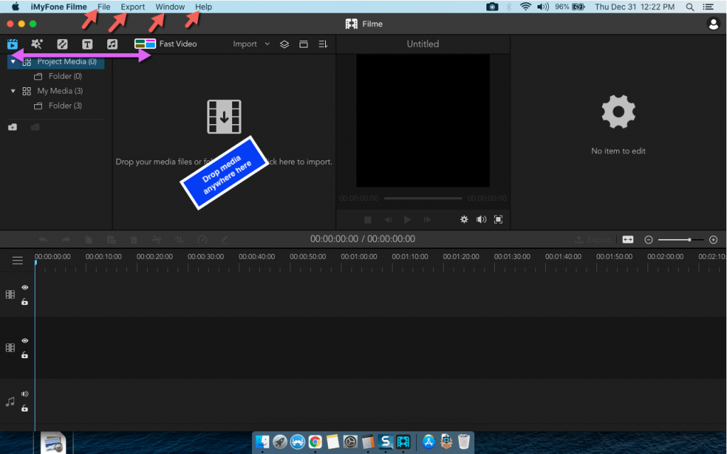
Task: Open the Export menu
Action: (133, 7)
